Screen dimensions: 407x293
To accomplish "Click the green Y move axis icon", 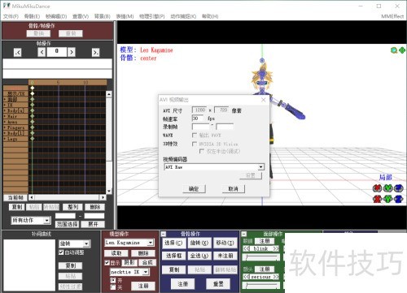I will 388,199.
